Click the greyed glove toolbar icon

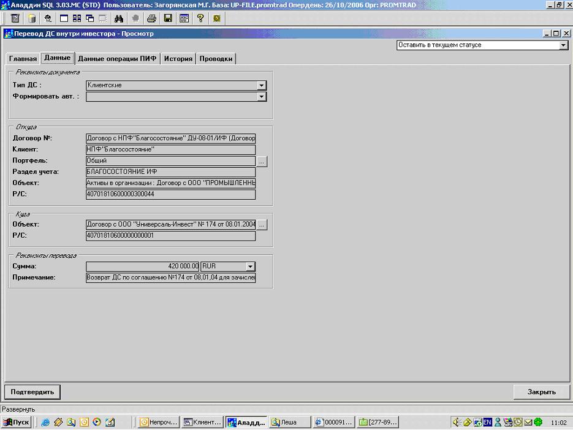click(x=135, y=18)
